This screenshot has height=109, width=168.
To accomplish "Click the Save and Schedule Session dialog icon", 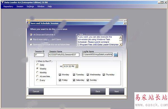I will pyautogui.click(x=29, y=23).
